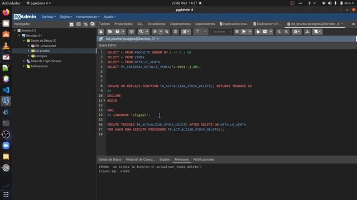The image size is (357, 200).
Task: Click the Save Data Changes icon
Action: (132, 32)
